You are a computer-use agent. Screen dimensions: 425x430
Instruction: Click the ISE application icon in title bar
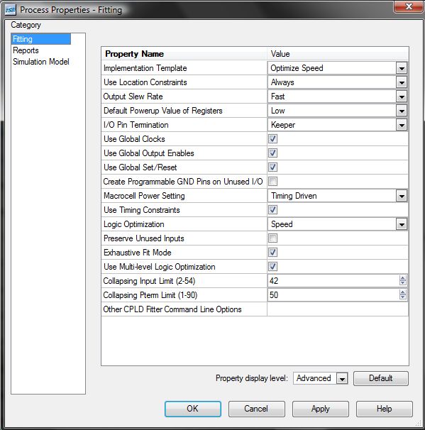11,10
